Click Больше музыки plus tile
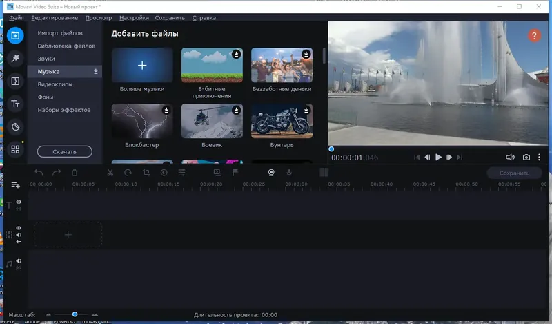Screen dimensions: 552x324 pyautogui.click(x=142, y=65)
